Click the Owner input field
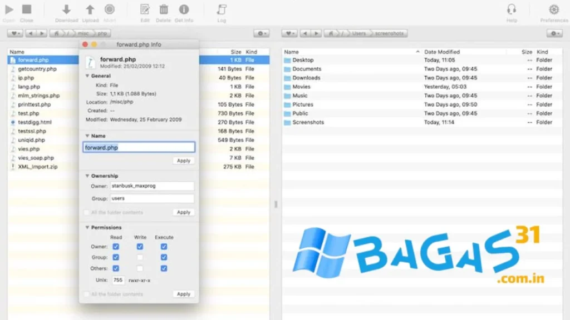 [x=152, y=186]
